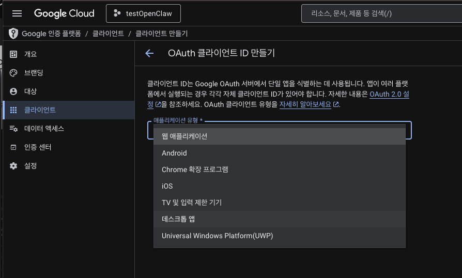Click the 클라이언트 만들기 breadcrumb
This screenshot has width=462, height=278.
click(x=161, y=34)
